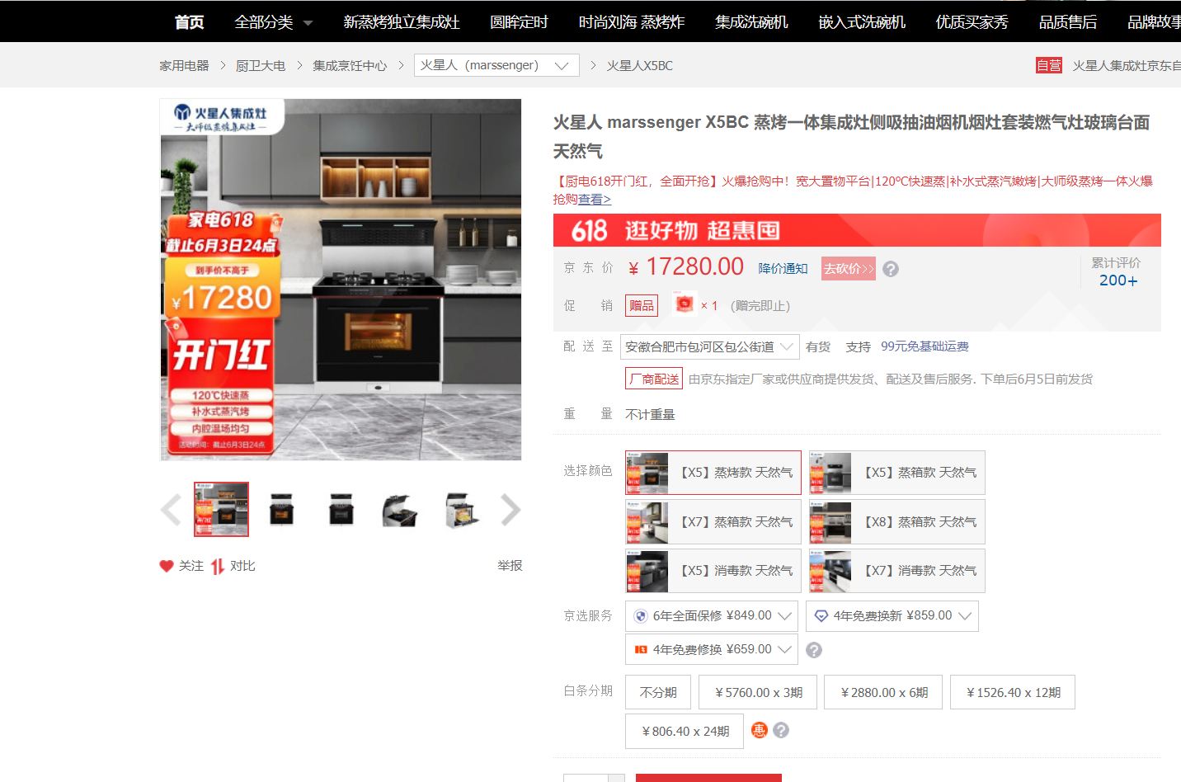Open 嵌入式洗碗机 nav item
The width and height of the screenshot is (1181, 782).
(862, 22)
